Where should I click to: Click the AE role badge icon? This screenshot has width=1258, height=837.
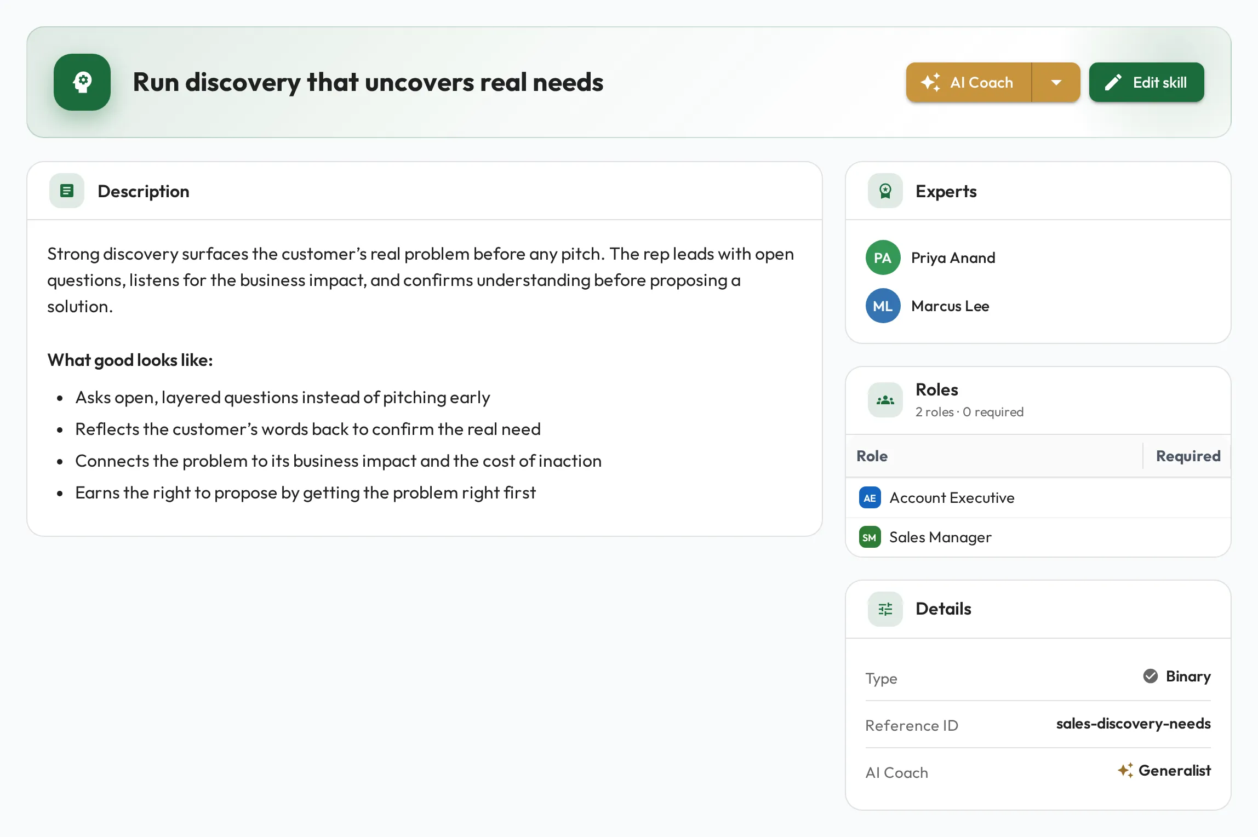[x=870, y=497]
